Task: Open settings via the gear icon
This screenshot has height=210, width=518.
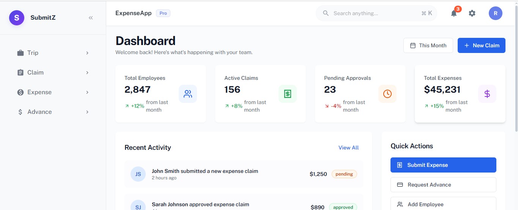Action: click(x=472, y=13)
